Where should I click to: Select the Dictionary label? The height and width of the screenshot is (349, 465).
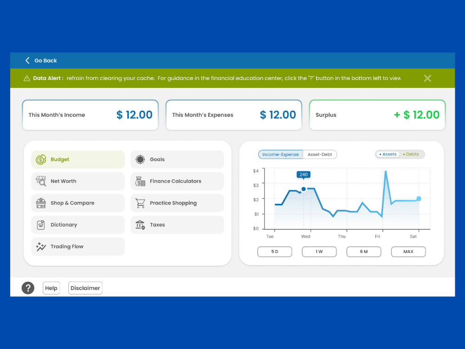(x=64, y=225)
